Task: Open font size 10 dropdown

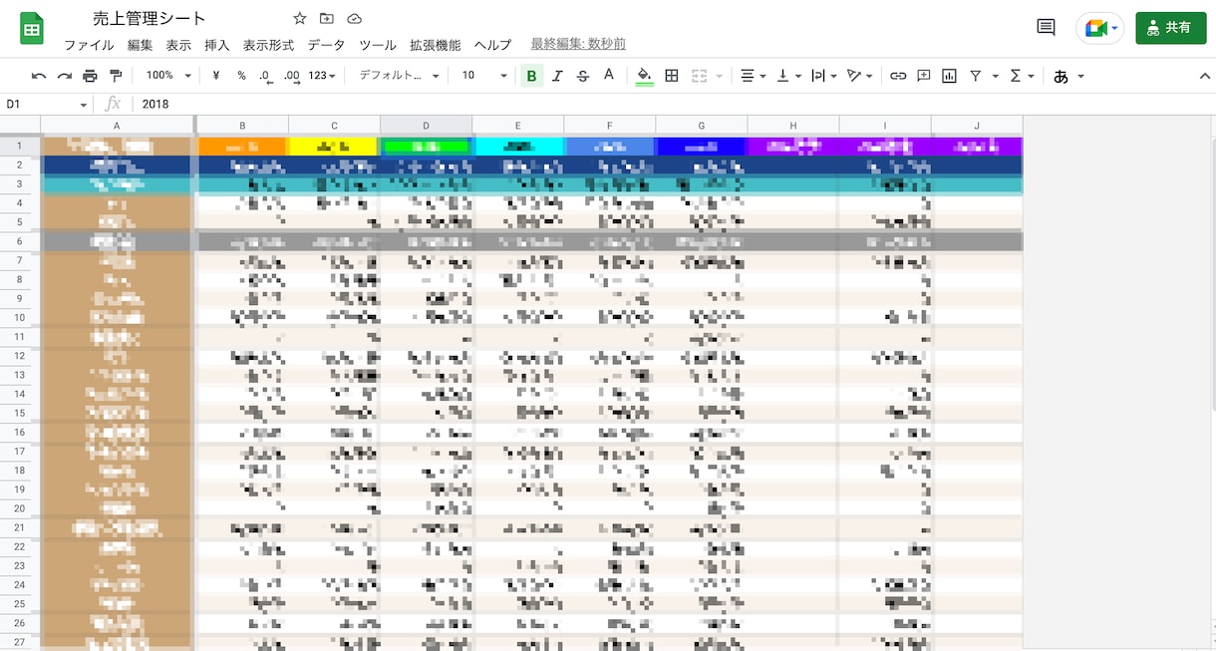Action: pos(482,76)
